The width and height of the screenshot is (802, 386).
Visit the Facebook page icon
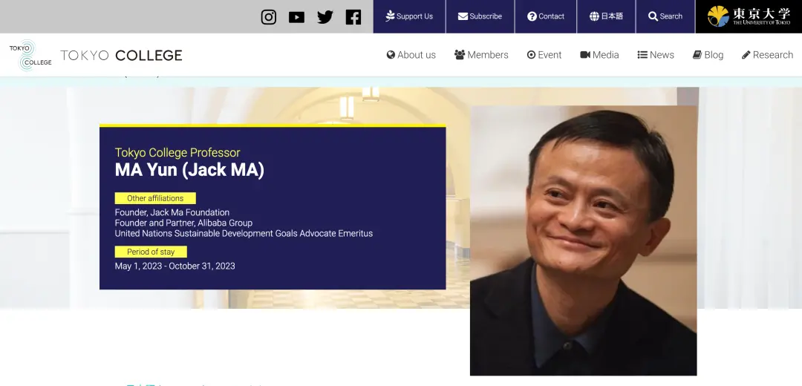[x=353, y=17]
